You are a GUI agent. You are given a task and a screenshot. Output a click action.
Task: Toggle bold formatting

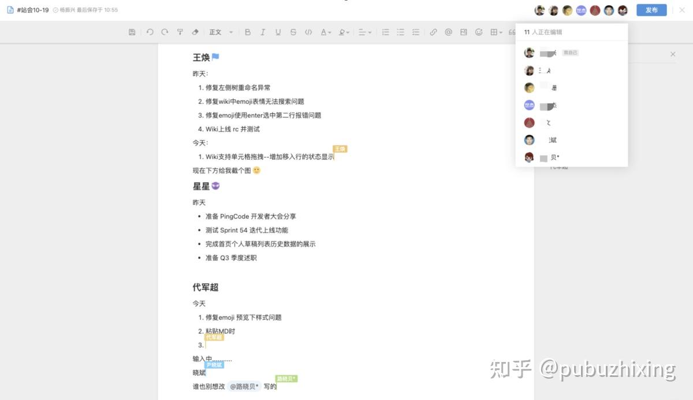click(x=248, y=32)
